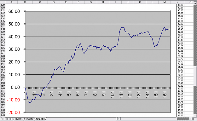Click cell containing 47.07

tap(180, 97)
